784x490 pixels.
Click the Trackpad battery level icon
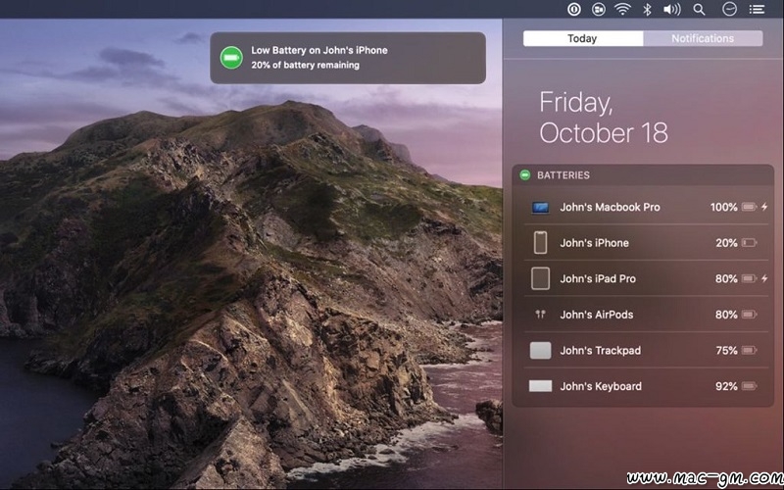[749, 351]
